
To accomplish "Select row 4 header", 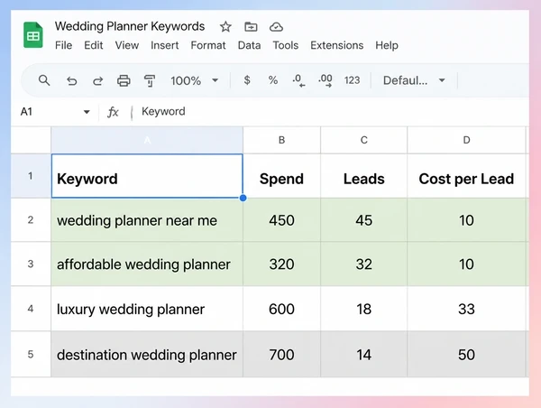I will click(x=31, y=309).
